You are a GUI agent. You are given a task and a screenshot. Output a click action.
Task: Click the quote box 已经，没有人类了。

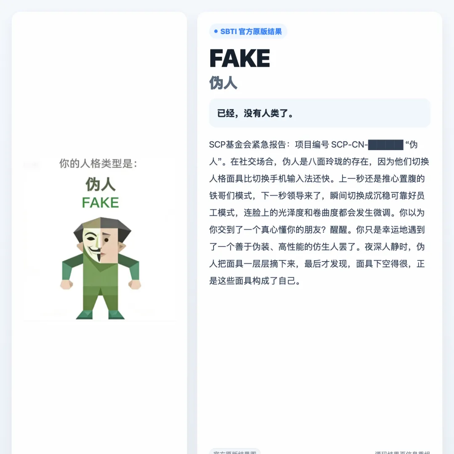coord(319,113)
